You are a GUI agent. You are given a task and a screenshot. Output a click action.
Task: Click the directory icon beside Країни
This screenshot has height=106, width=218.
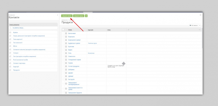(10, 32)
